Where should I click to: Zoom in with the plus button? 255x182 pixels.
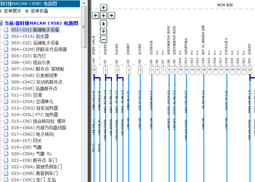(103, 31)
